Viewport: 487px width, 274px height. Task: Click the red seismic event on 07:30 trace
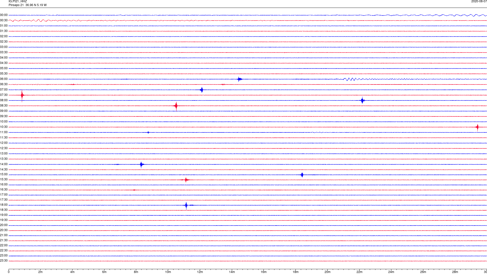[22, 95]
